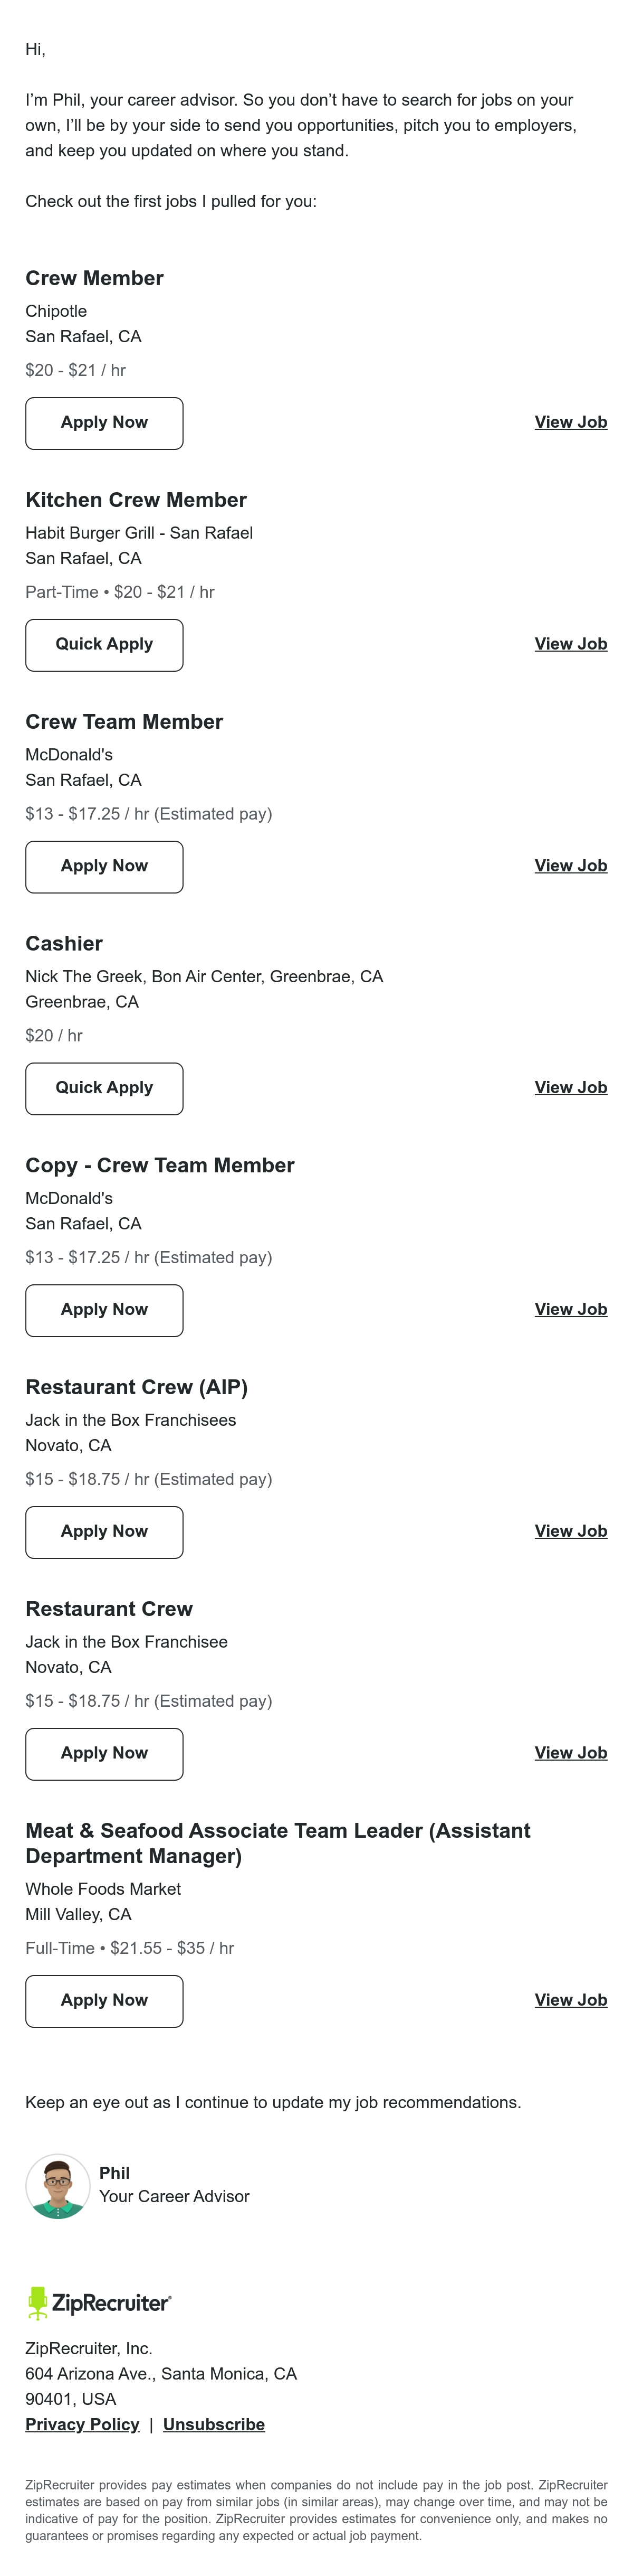
Task: Apply Now for Restaurant Crew (AIP)
Action: 104,1533
